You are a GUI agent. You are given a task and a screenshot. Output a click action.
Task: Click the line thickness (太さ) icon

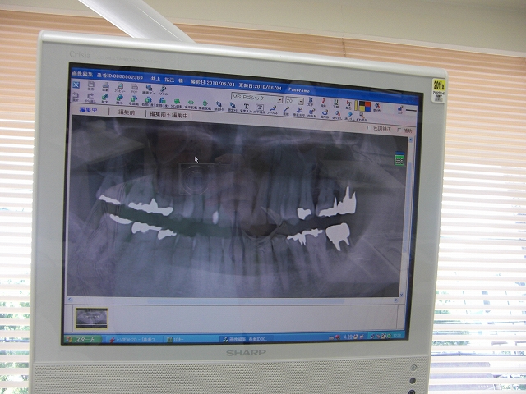(x=400, y=108)
